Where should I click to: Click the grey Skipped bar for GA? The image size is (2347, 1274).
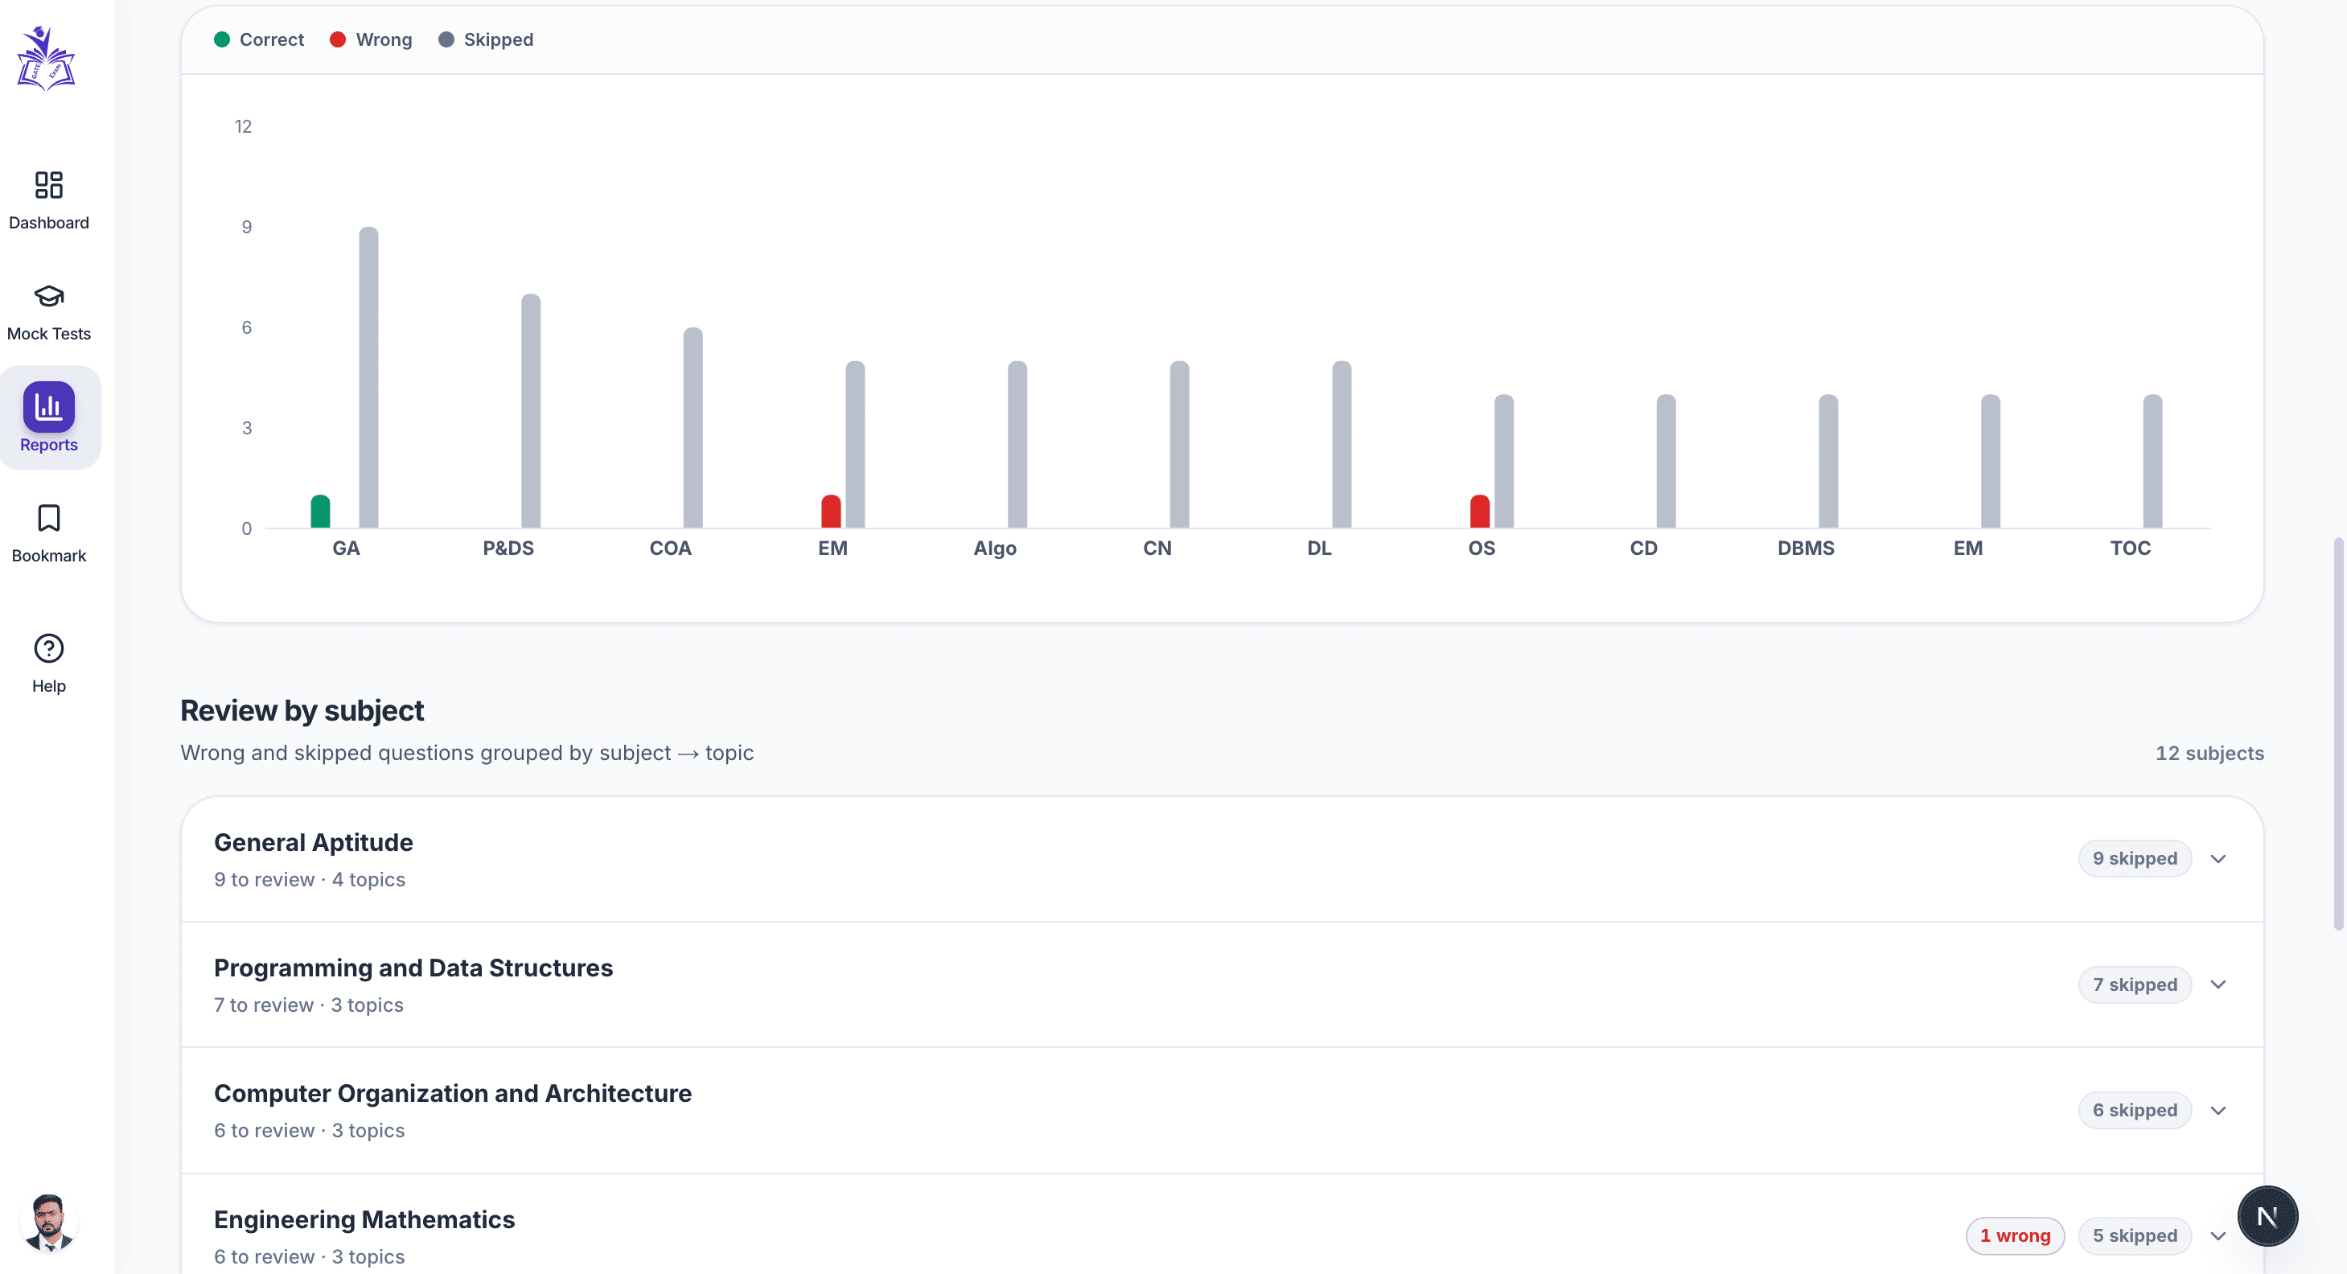click(x=368, y=377)
